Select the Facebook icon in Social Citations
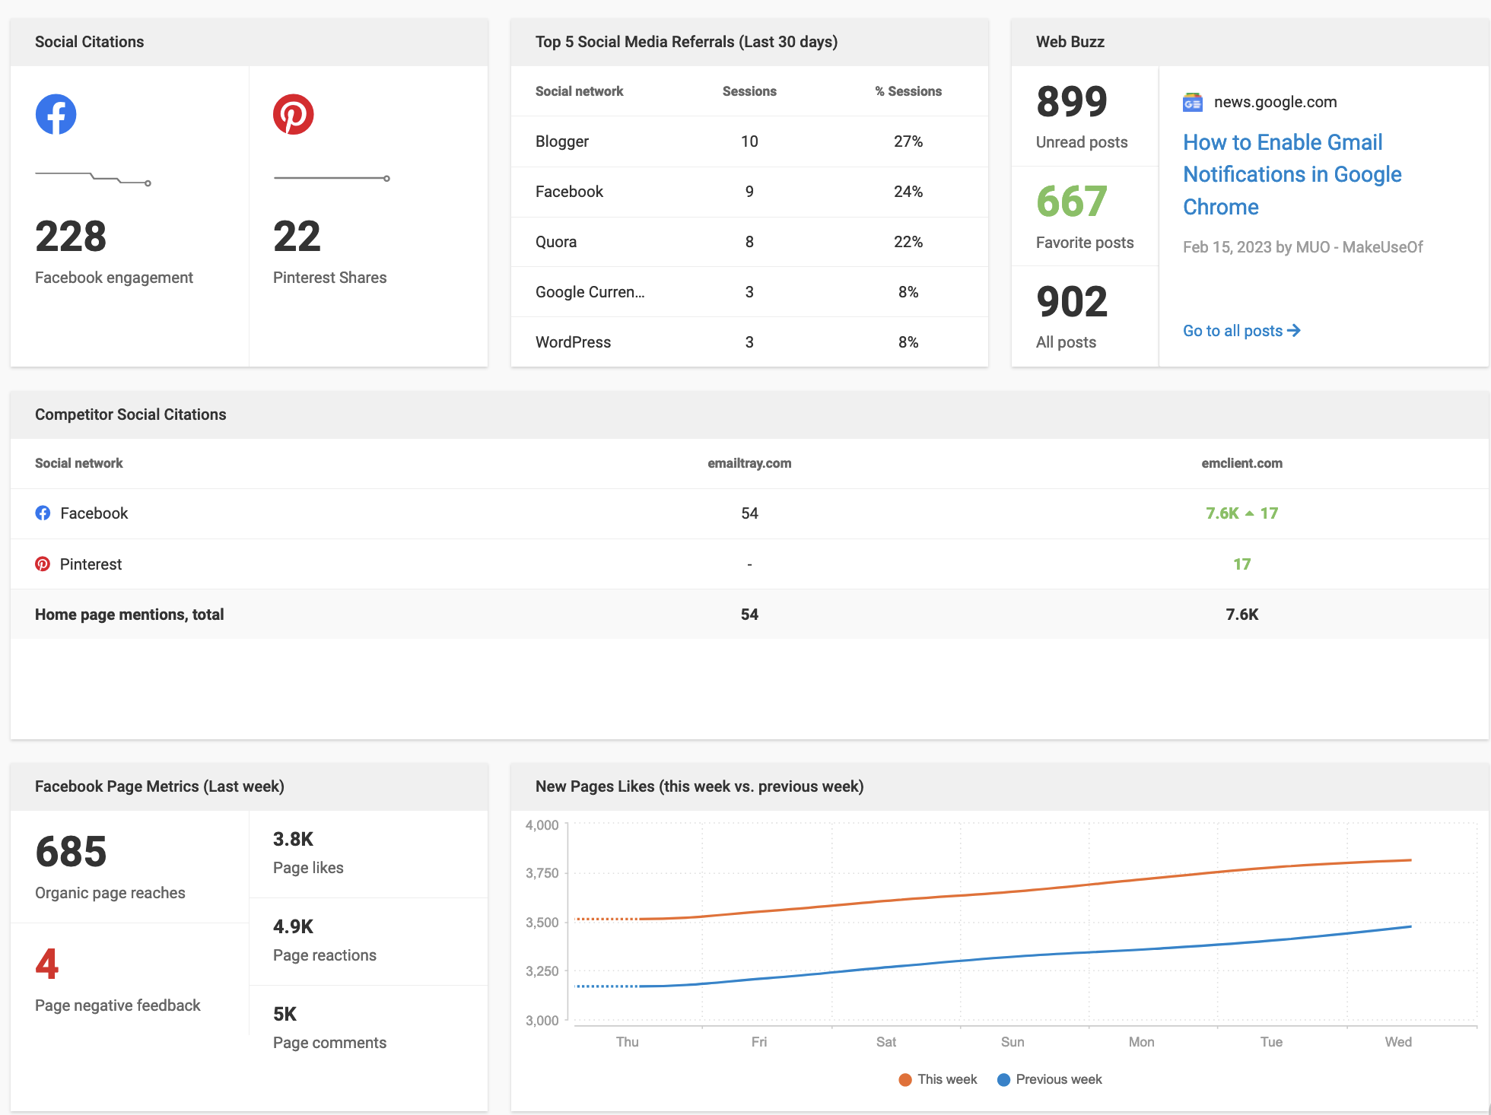Screen dimensions: 1491x1115 (x=56, y=113)
